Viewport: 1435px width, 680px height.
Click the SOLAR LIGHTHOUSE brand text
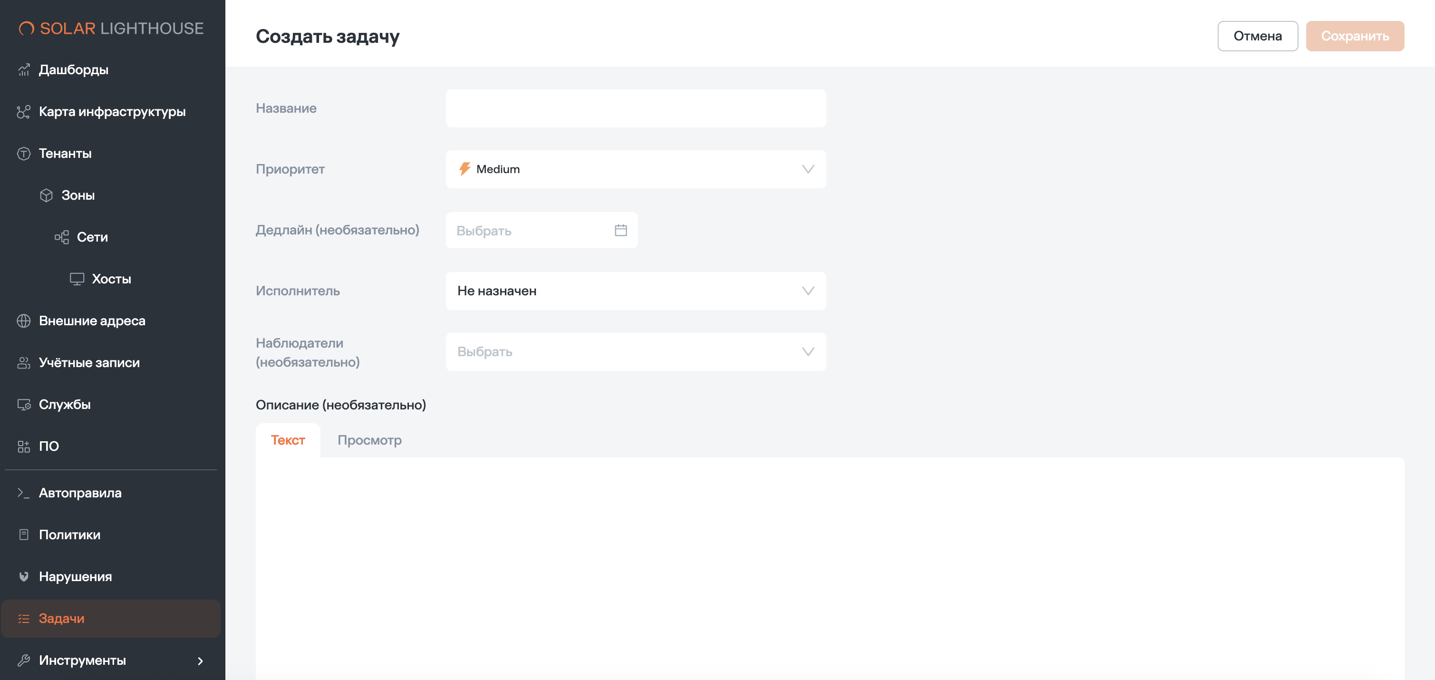pos(121,29)
